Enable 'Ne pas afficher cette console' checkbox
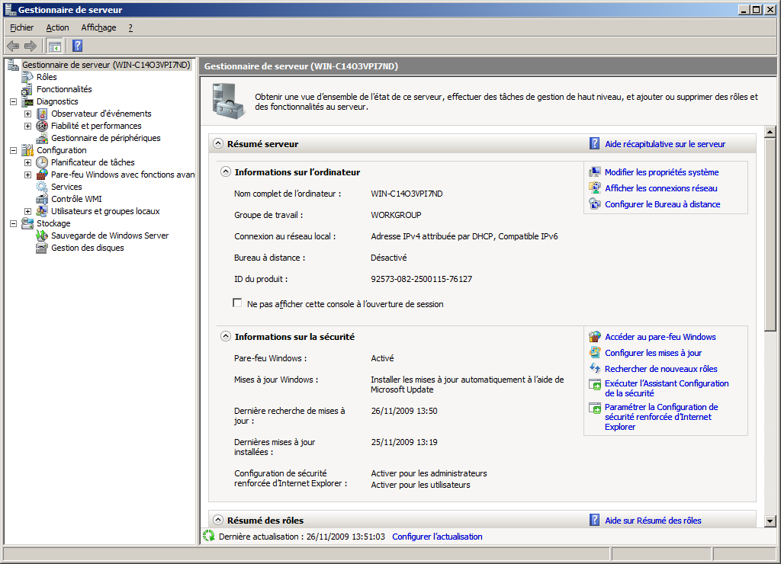This screenshot has height=564, width=781. click(x=237, y=303)
